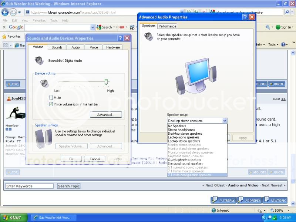
Task: Open the Google toolbar wrench settings
Action: point(268,27)
